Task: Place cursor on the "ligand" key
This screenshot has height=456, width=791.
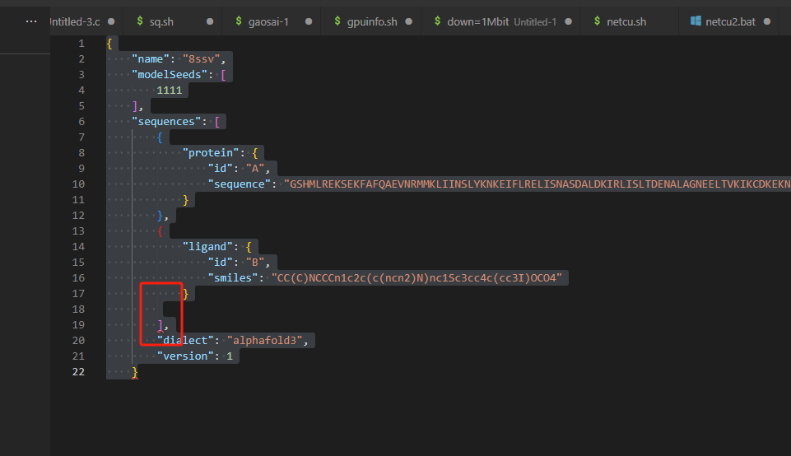Action: pos(207,247)
